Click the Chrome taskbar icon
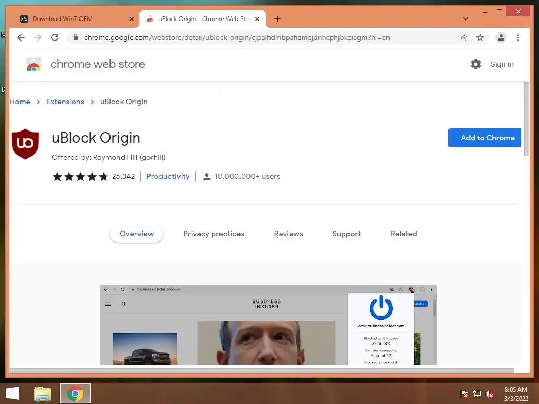539x404 pixels. (x=75, y=393)
